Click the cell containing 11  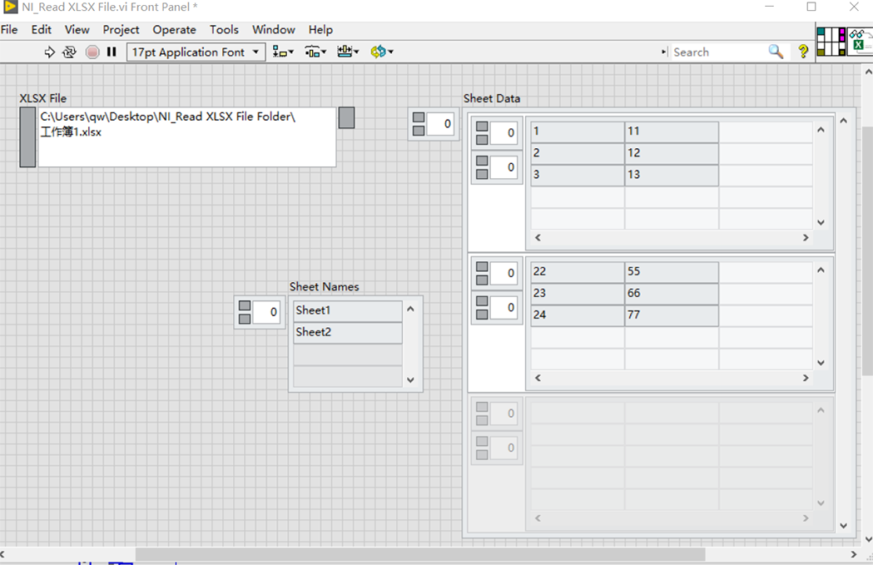pos(672,131)
